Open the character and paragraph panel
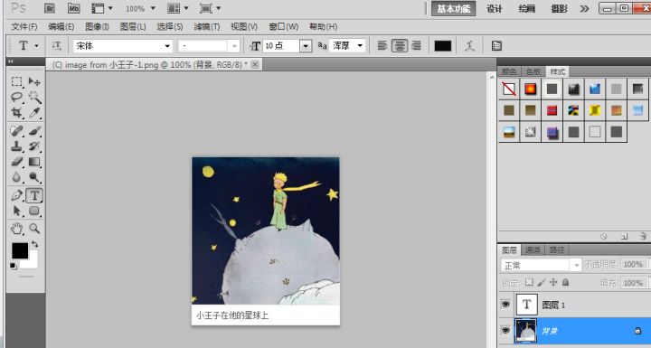Viewport: 651px width, 348px height. point(496,46)
